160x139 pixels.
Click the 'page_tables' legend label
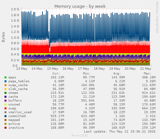(x=19, y=81)
